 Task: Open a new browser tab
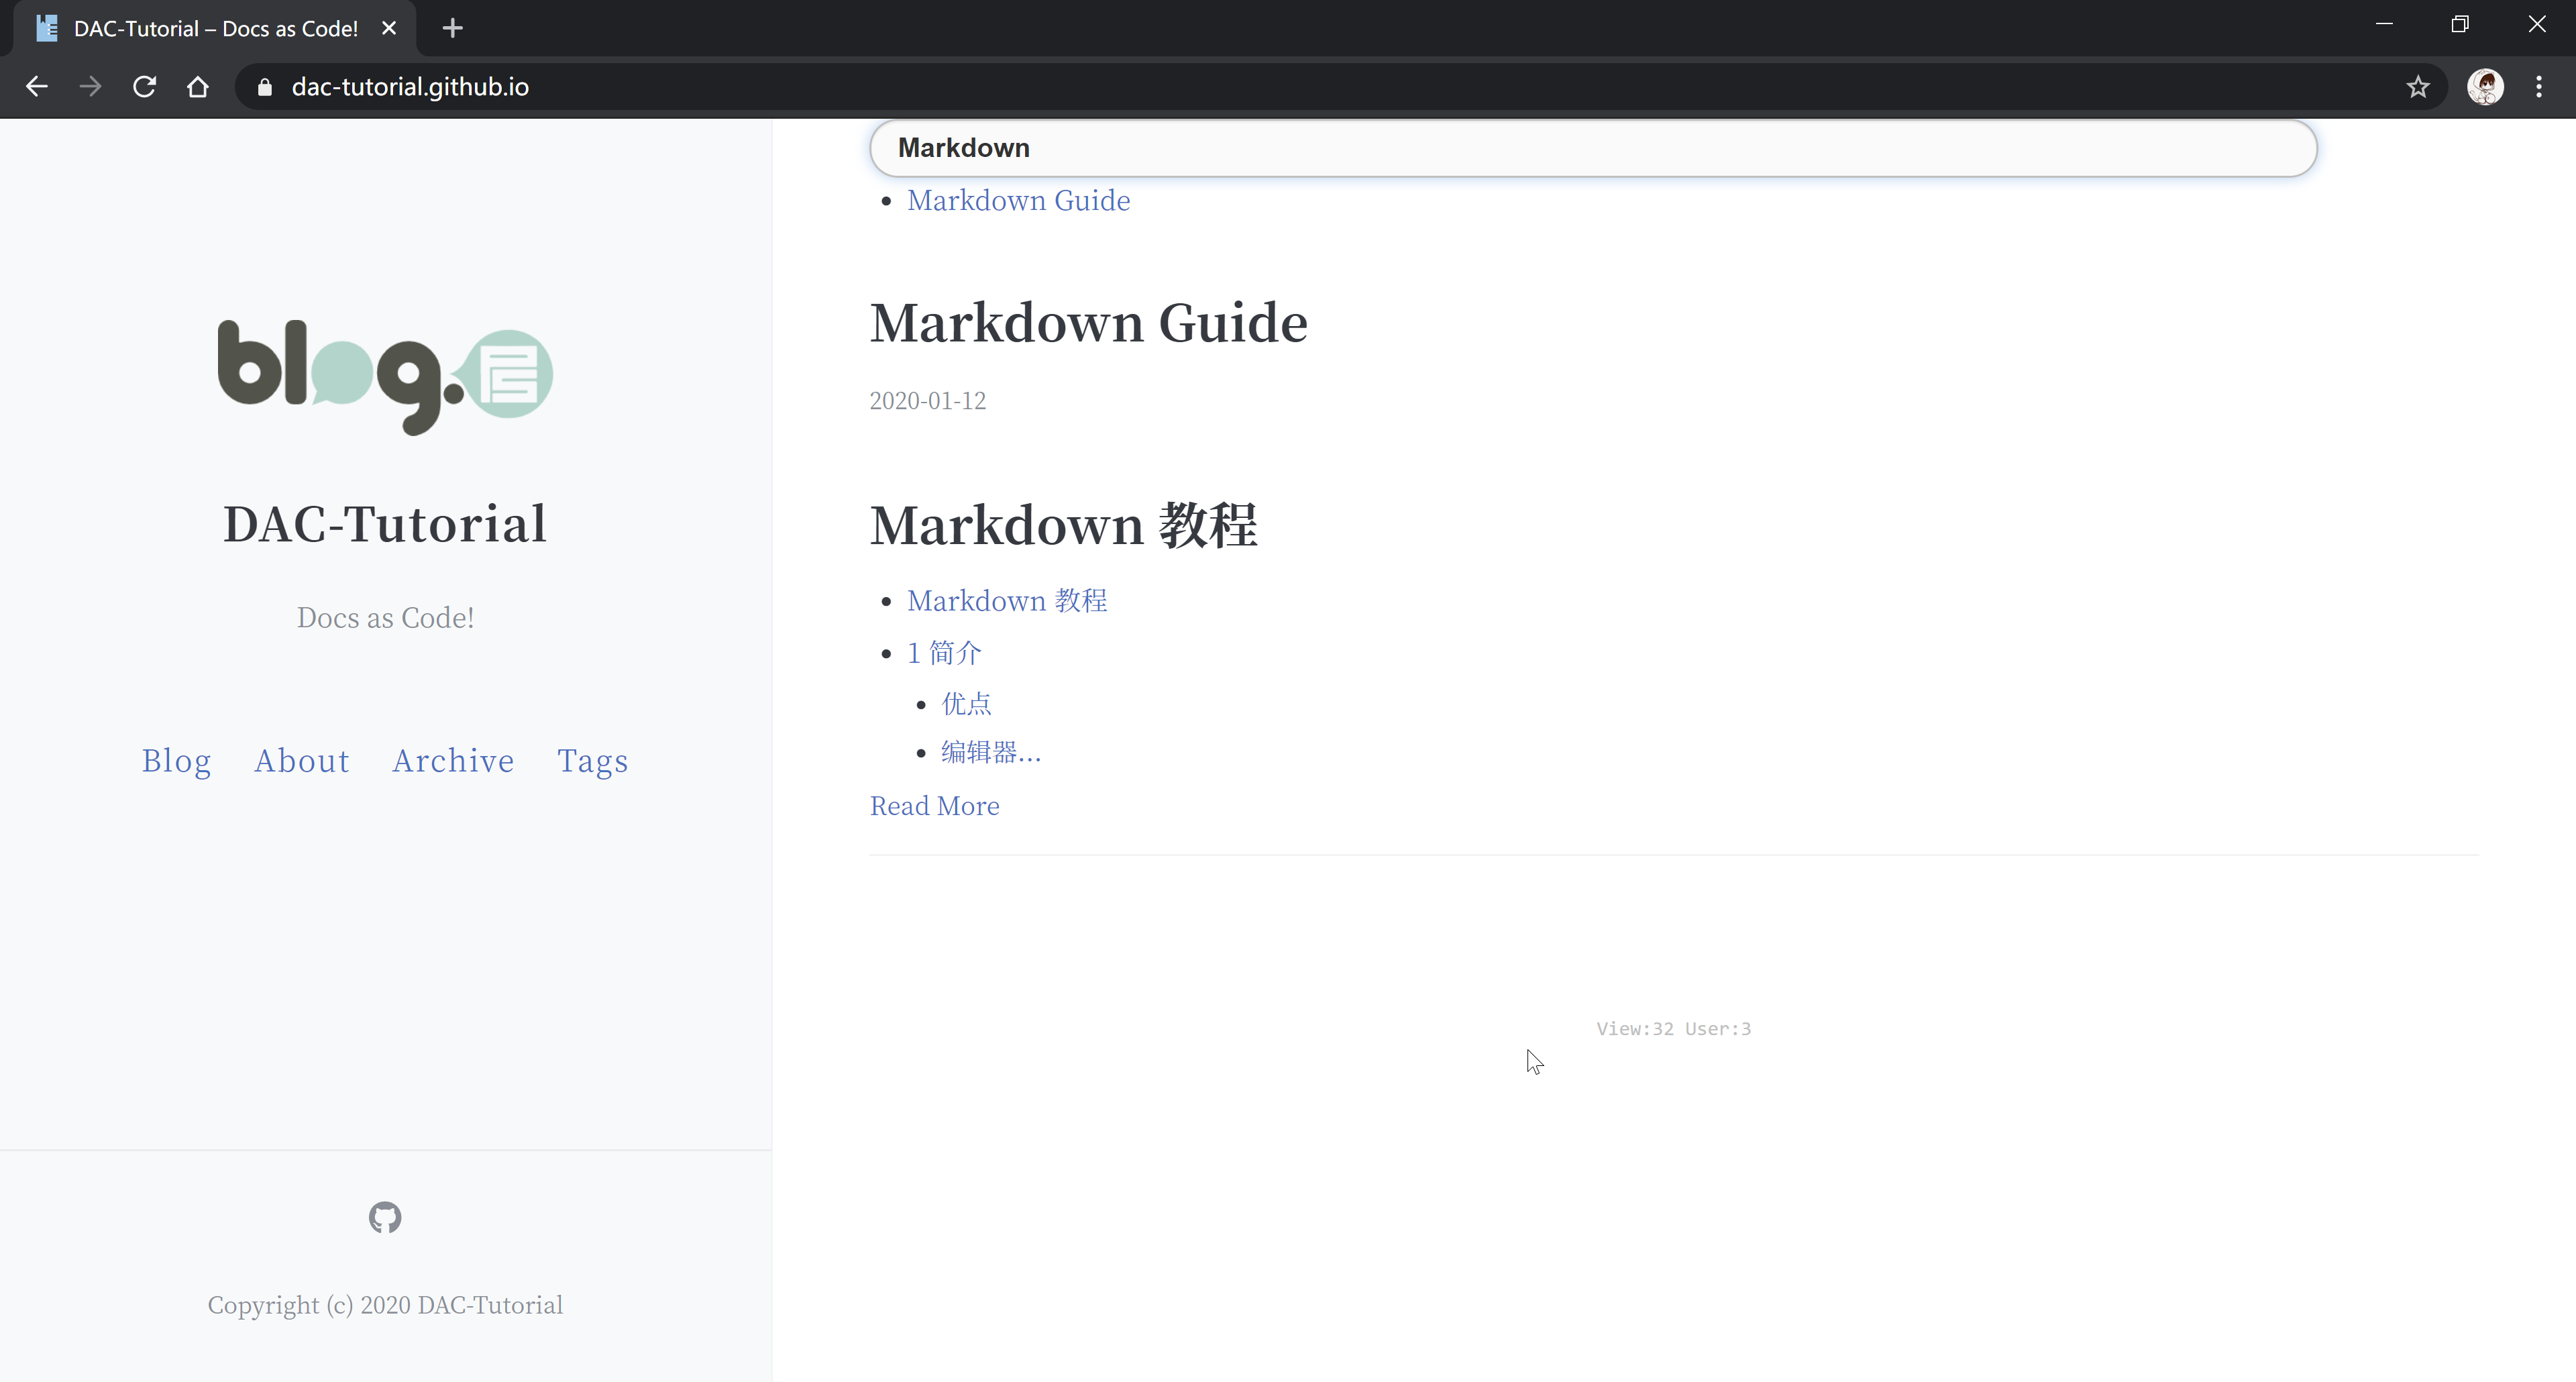453,28
